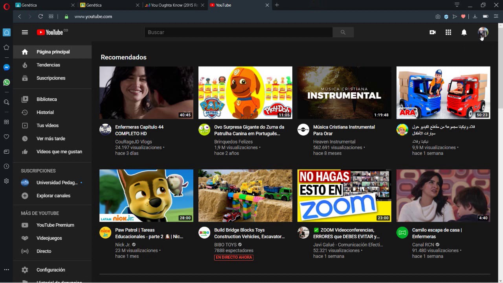
Task: Open Opera sidebar settings gear
Action: tap(6, 181)
